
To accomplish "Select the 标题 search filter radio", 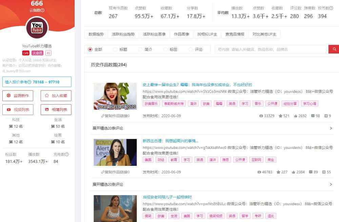I will (x=115, y=49).
